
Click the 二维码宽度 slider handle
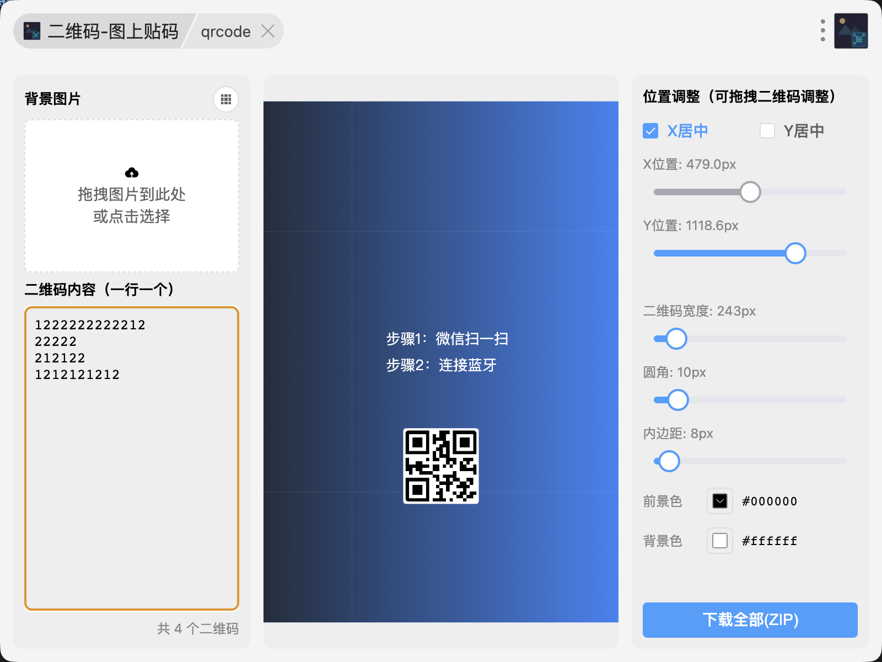click(676, 339)
